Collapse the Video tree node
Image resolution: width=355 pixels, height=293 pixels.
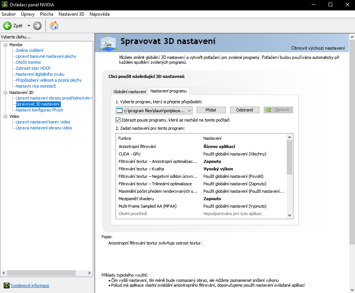[6, 116]
